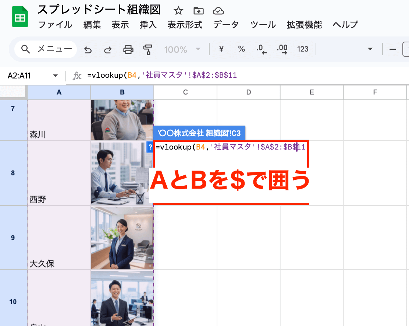Click the move to folder button
This screenshot has width=409, height=326.
coord(199,11)
